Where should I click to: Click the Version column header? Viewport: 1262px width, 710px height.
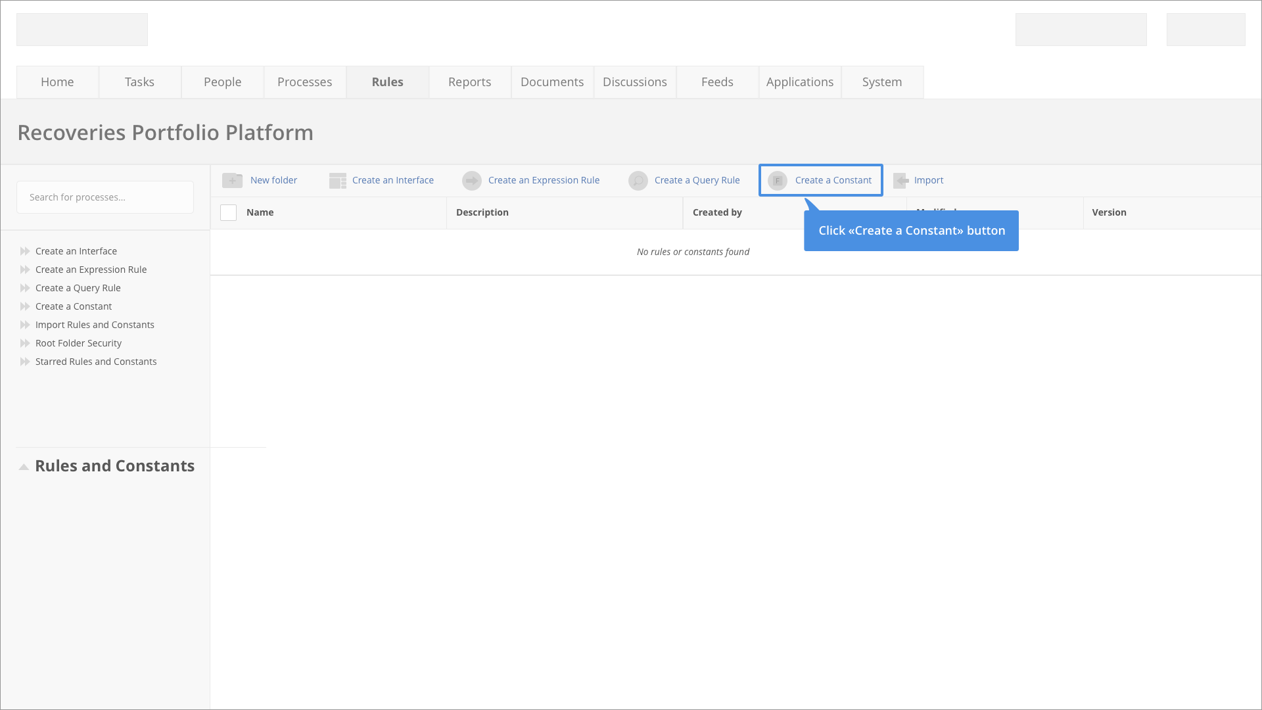pyautogui.click(x=1109, y=212)
